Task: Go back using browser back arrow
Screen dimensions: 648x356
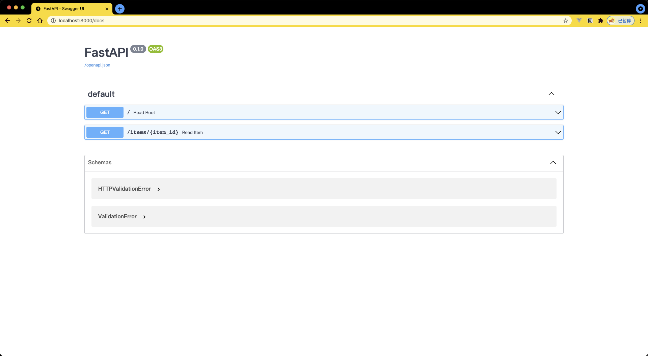Action: 7,21
